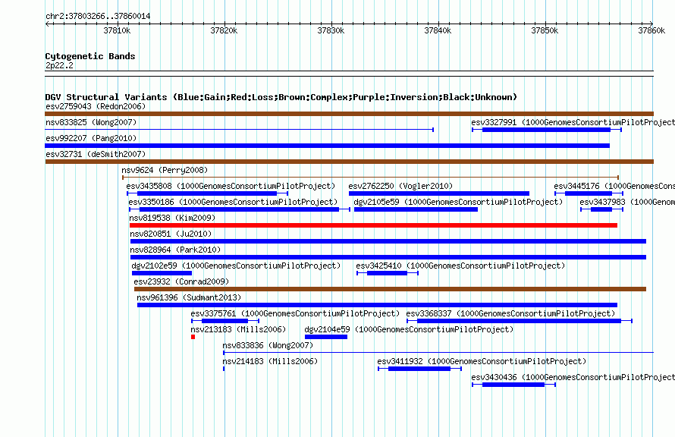
Task: Click esv3435808 variant label
Action: (x=231, y=186)
